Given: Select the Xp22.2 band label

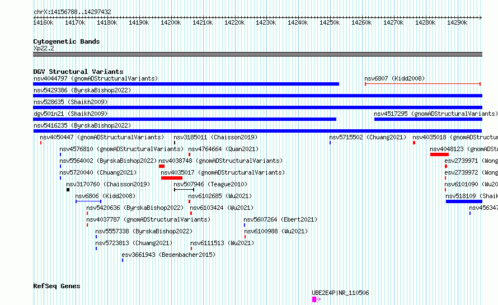Looking at the screenshot, I should pyautogui.click(x=44, y=48).
